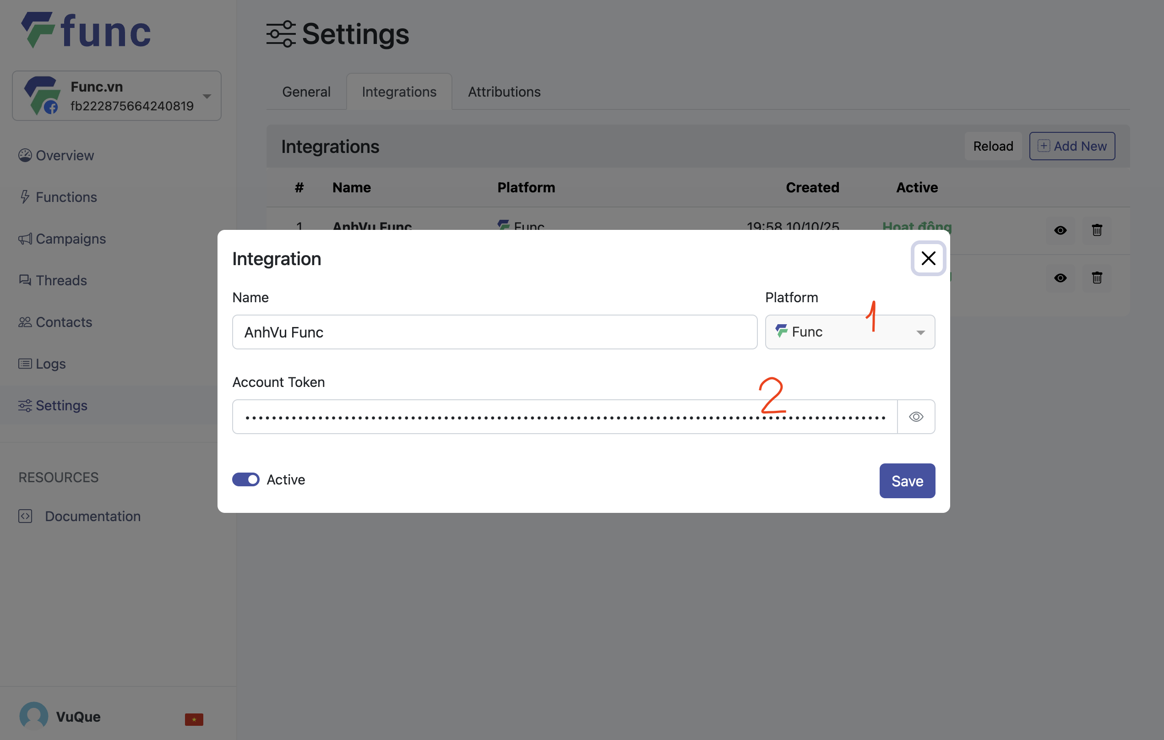The height and width of the screenshot is (740, 1164).
Task: Click the Functions lightning bolt icon
Action: pos(25,197)
